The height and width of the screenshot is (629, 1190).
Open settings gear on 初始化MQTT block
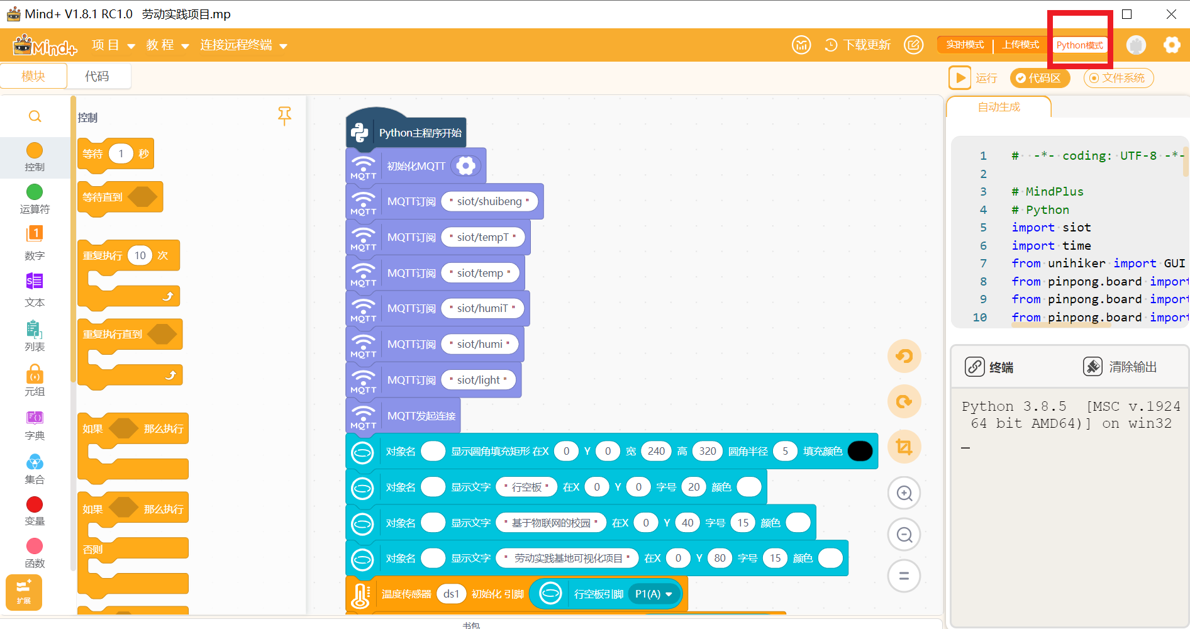pyautogui.click(x=465, y=166)
